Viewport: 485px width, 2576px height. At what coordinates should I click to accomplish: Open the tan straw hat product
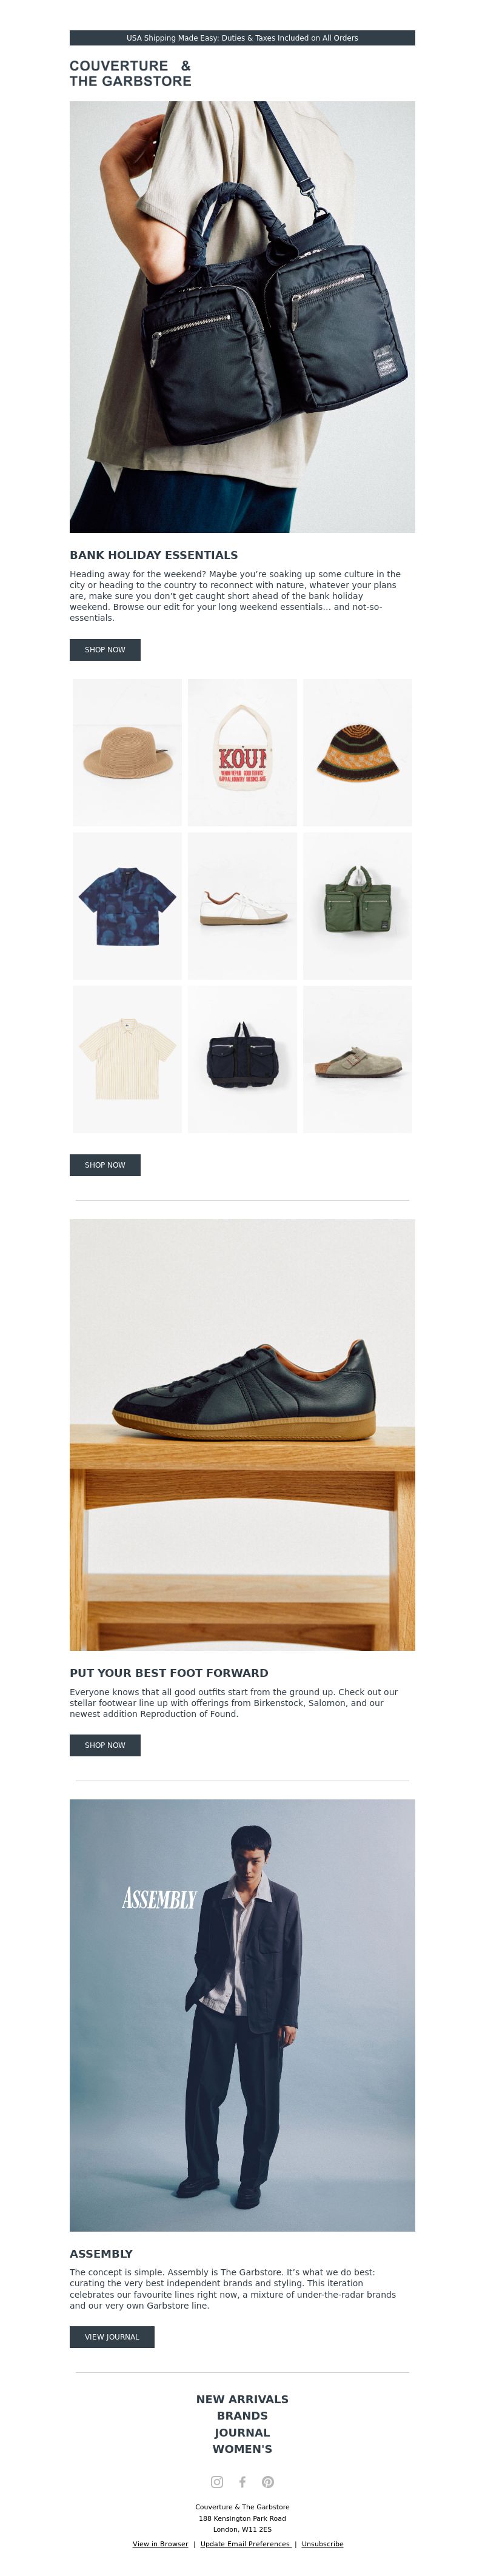[127, 753]
